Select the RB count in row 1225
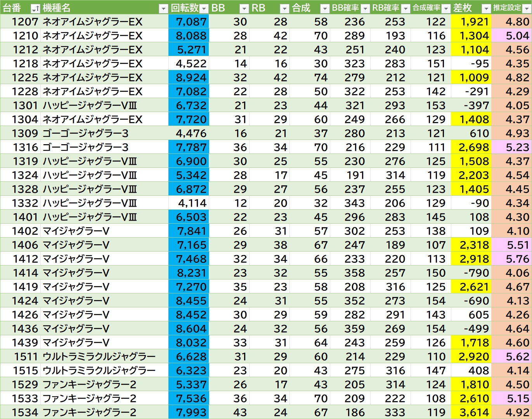 269,78
